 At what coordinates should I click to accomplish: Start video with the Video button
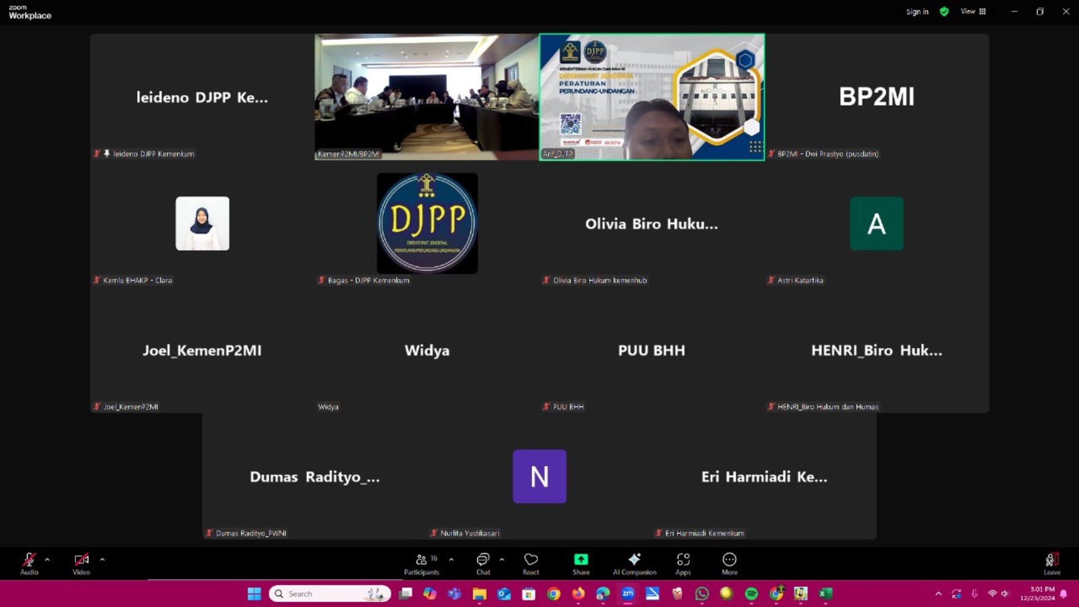point(81,564)
